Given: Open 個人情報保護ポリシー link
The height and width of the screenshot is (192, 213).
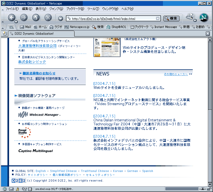Looking at the screenshot, I should pyautogui.click(x=67, y=175).
